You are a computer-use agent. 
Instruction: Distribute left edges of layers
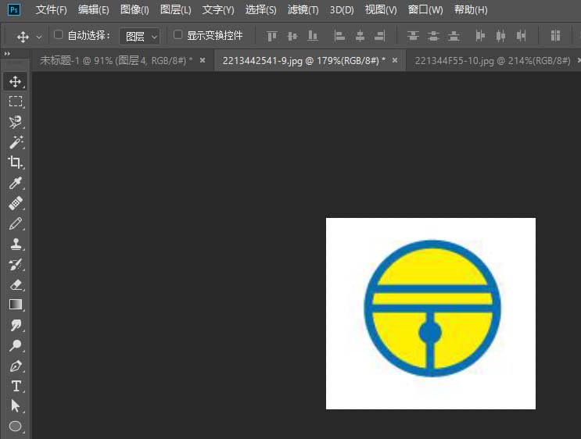(x=480, y=36)
